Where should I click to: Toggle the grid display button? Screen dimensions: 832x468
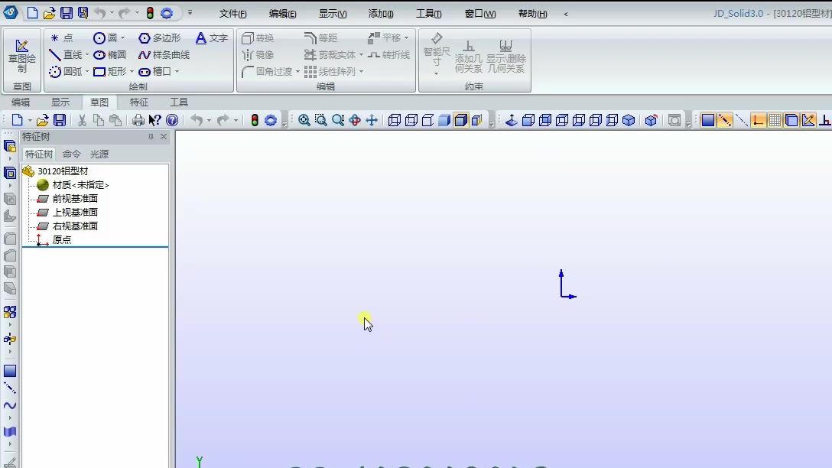click(x=775, y=120)
